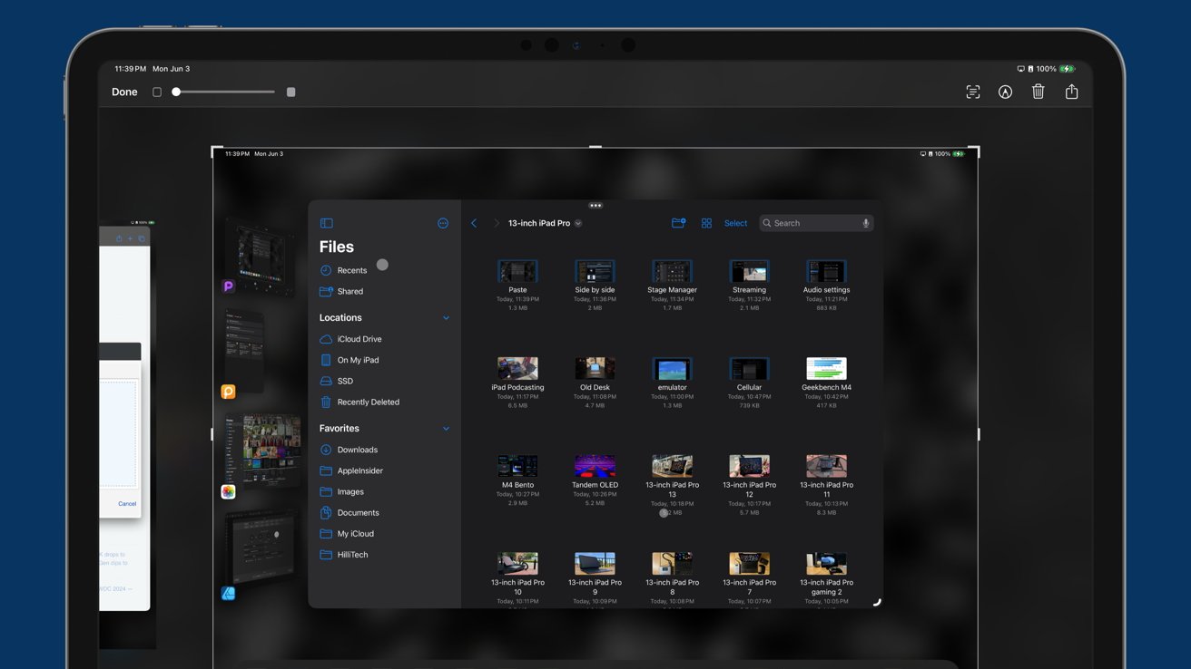Create a new folder with the folder icon
Image resolution: width=1191 pixels, height=669 pixels.
678,223
